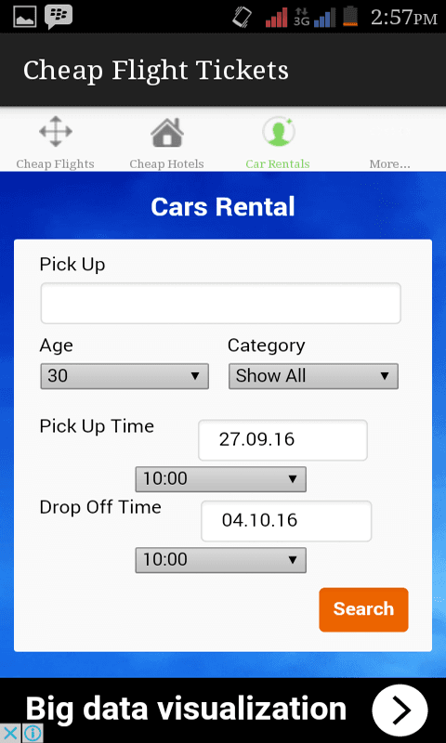The width and height of the screenshot is (446, 743).
Task: Focus the Pick Up location input field
Action: pyautogui.click(x=221, y=304)
